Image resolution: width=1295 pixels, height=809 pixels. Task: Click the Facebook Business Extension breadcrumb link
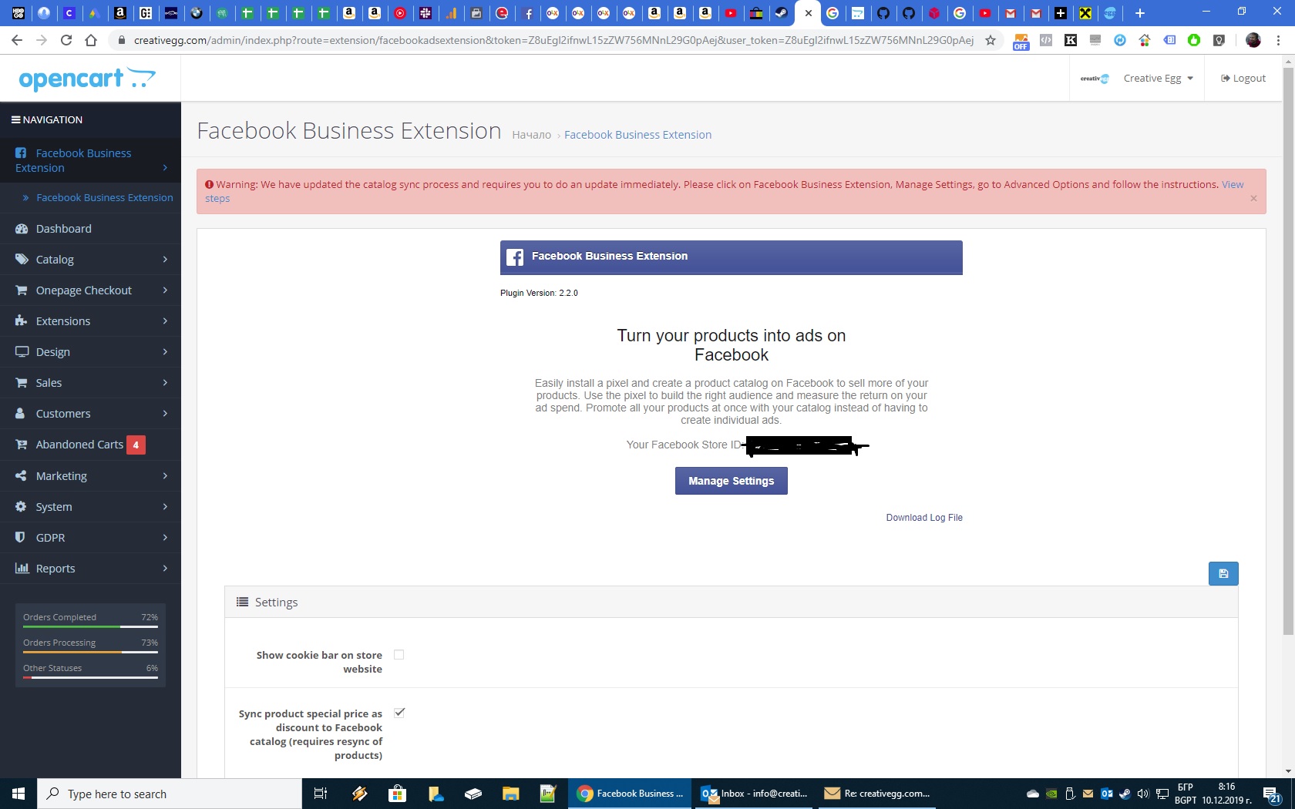(637, 135)
